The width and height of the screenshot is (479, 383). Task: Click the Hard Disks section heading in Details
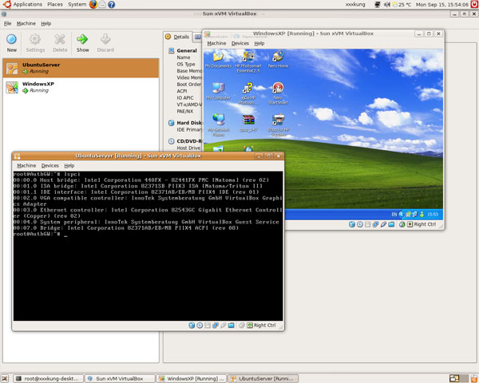click(x=189, y=123)
